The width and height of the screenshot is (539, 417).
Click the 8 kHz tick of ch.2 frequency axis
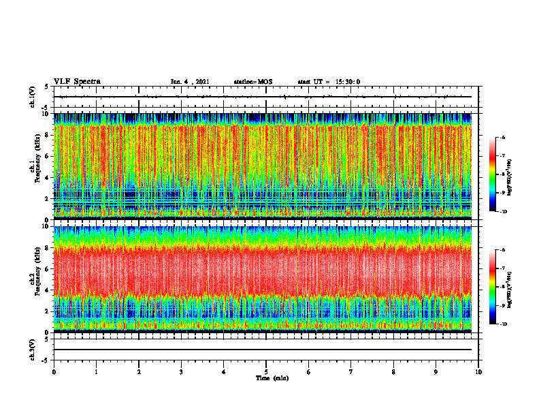click(48, 248)
